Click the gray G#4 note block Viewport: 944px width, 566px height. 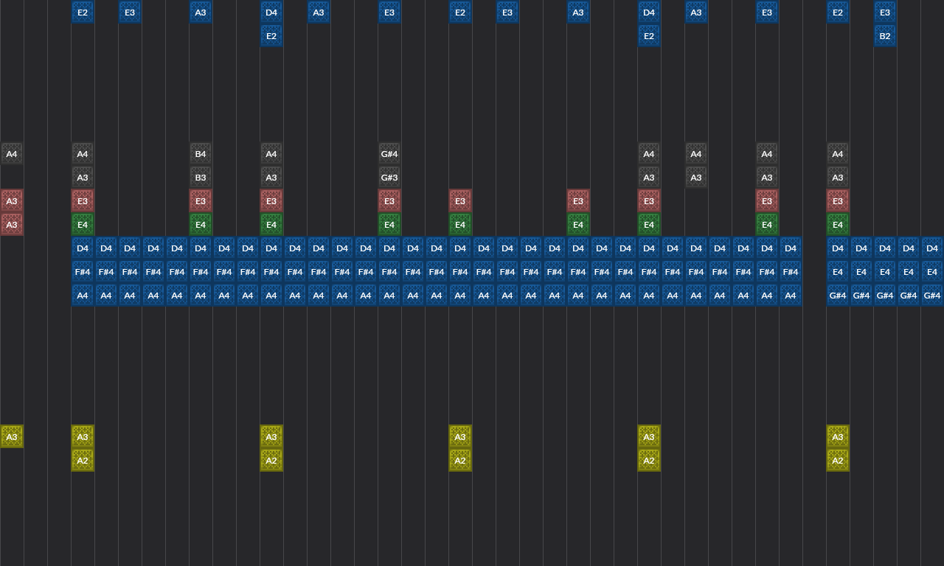tap(389, 154)
